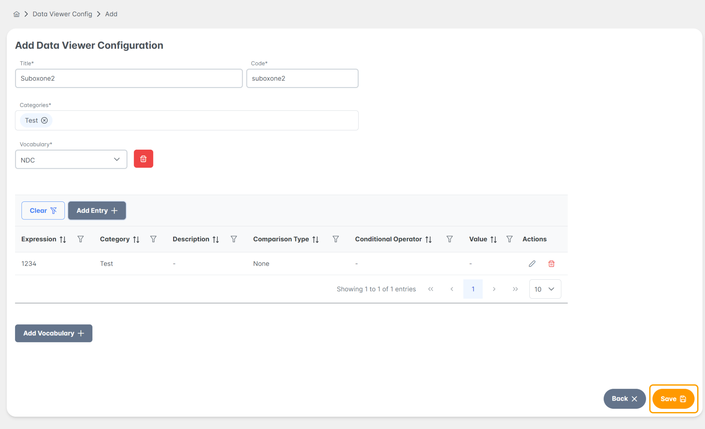Click the Title input field

(x=129, y=78)
